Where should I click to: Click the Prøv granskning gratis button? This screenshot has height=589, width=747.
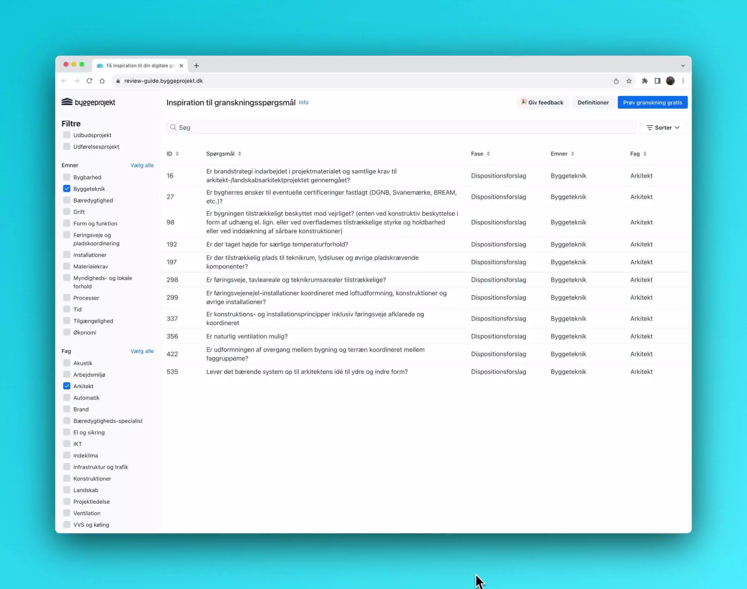(652, 103)
